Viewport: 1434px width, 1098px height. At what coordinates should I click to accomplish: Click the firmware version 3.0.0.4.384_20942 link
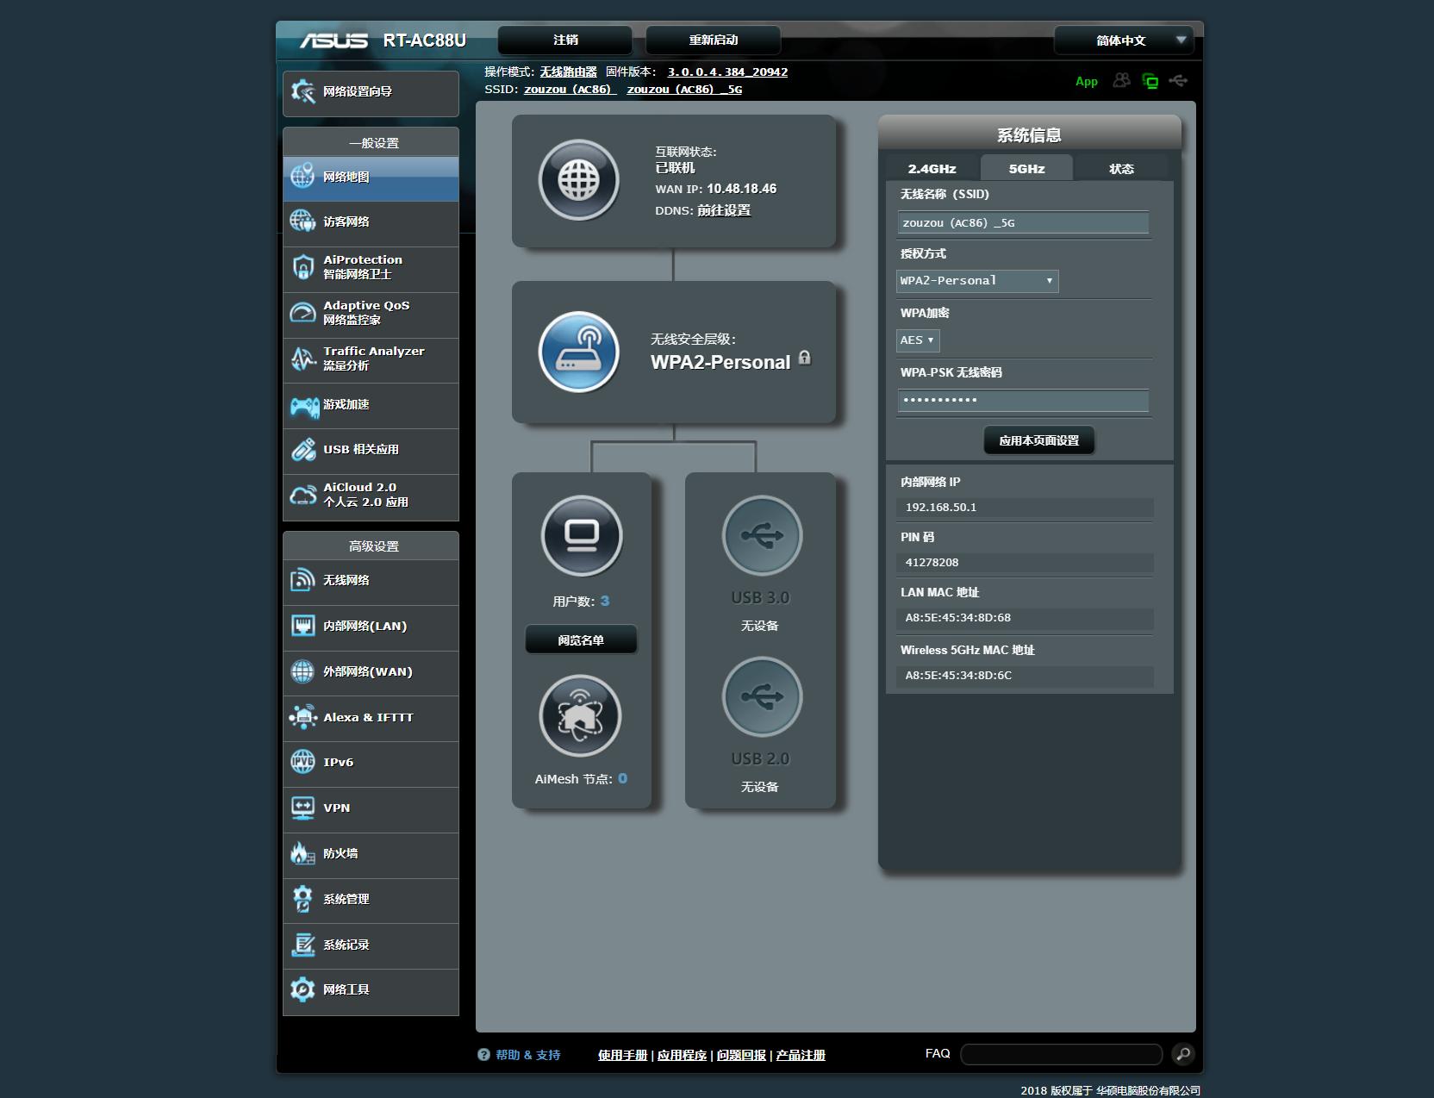[727, 72]
